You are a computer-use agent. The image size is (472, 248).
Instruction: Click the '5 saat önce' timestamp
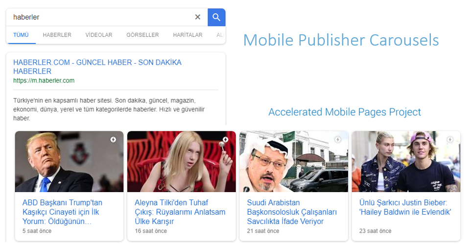(37, 231)
